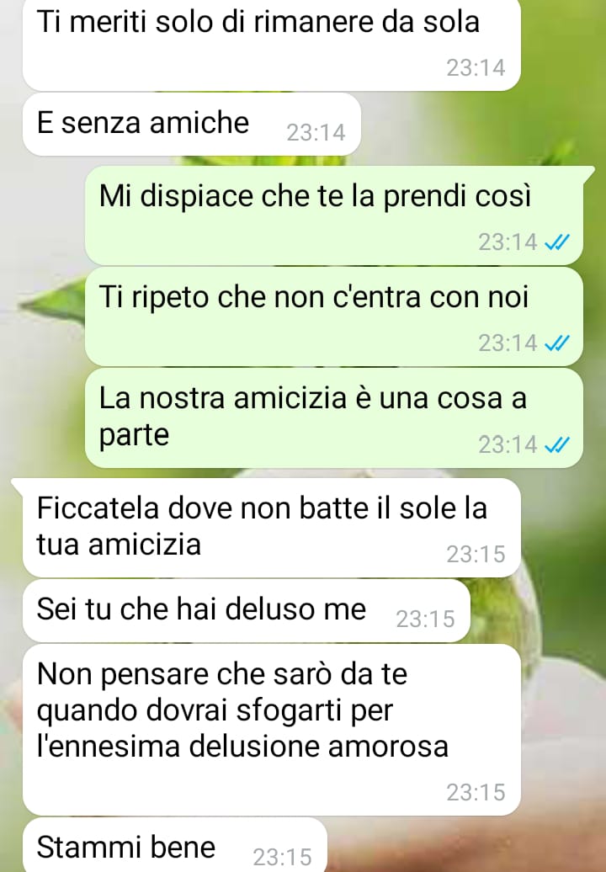Screen dimensions: 606x872
Task: Click the 23:14 timestamp on 'E senza amiche'
Action: tap(316, 132)
